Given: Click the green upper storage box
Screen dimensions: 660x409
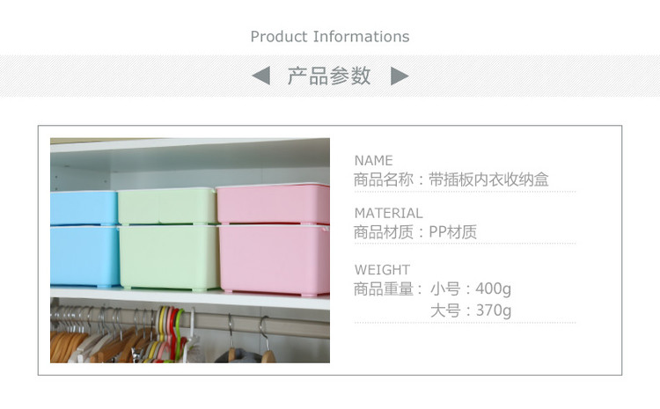Looking at the screenshot, I should tap(167, 206).
